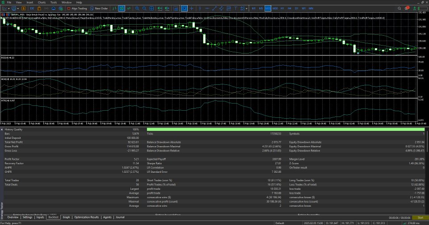Draw a horizontal line
429x225 pixels.
(x=207, y=8)
